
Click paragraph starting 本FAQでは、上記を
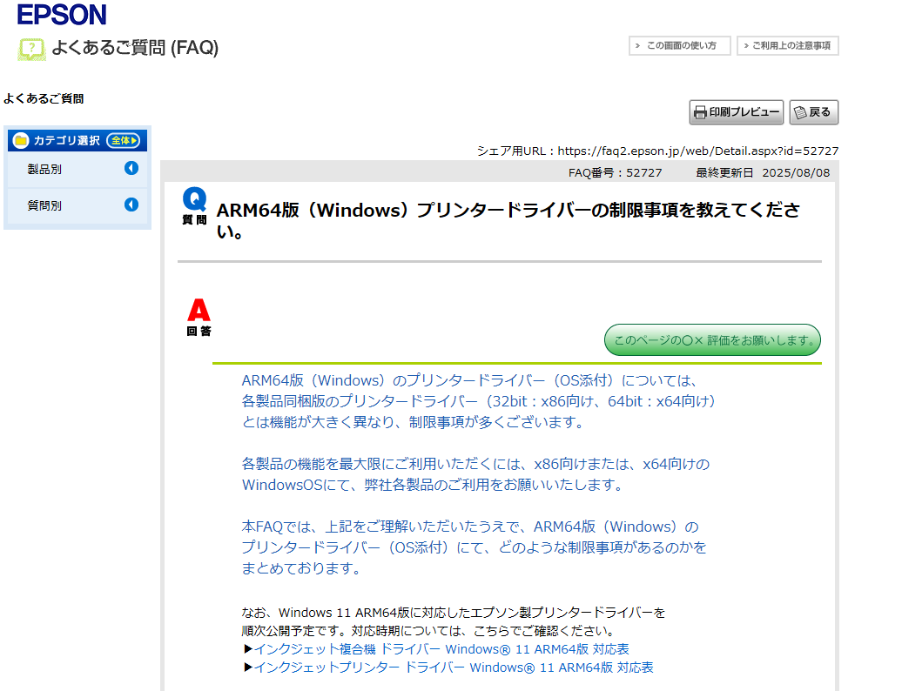pyautogui.click(x=474, y=547)
